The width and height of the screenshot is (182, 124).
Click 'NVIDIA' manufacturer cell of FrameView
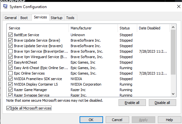(x=76, y=79)
